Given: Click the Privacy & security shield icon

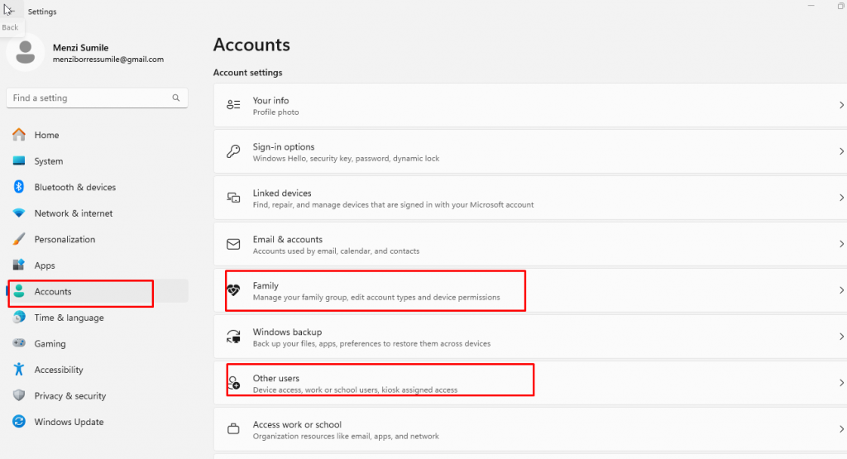Looking at the screenshot, I should tap(19, 395).
